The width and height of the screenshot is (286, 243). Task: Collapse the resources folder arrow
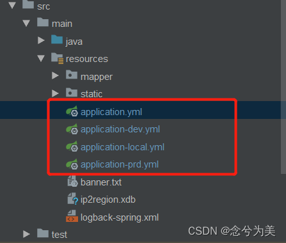click(41, 58)
